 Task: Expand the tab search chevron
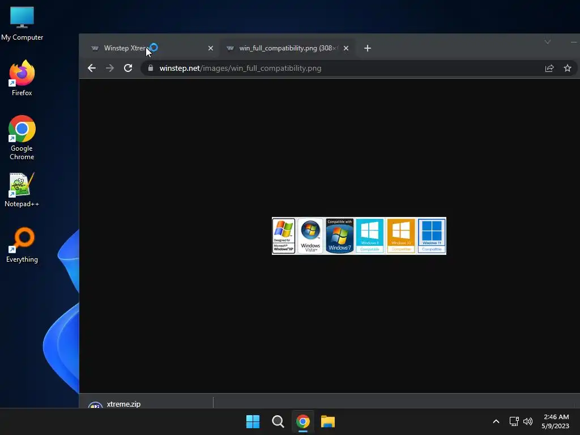tap(548, 42)
